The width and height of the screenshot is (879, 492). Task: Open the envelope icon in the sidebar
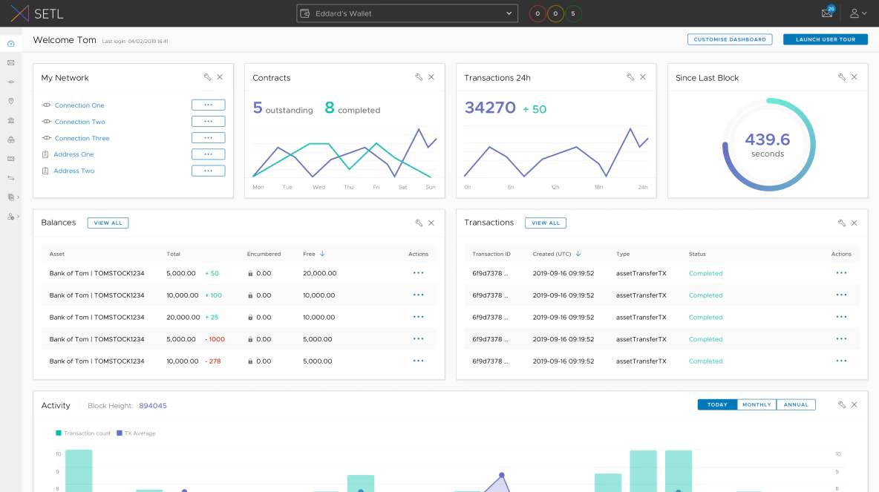pos(10,62)
